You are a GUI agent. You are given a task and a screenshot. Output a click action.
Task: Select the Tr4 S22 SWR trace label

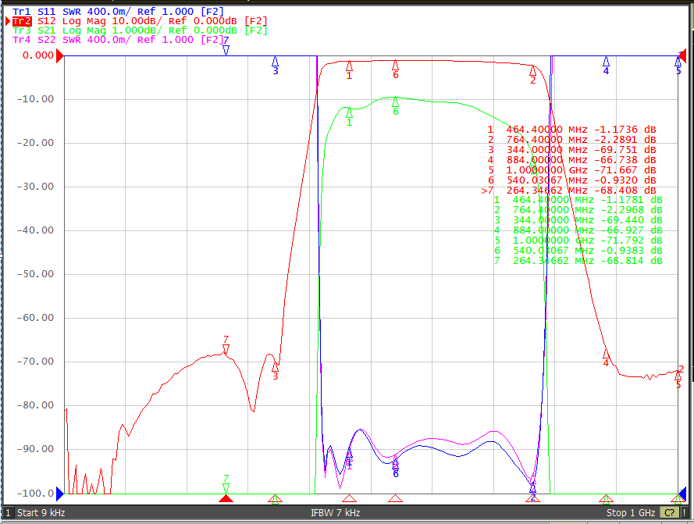tap(118, 39)
